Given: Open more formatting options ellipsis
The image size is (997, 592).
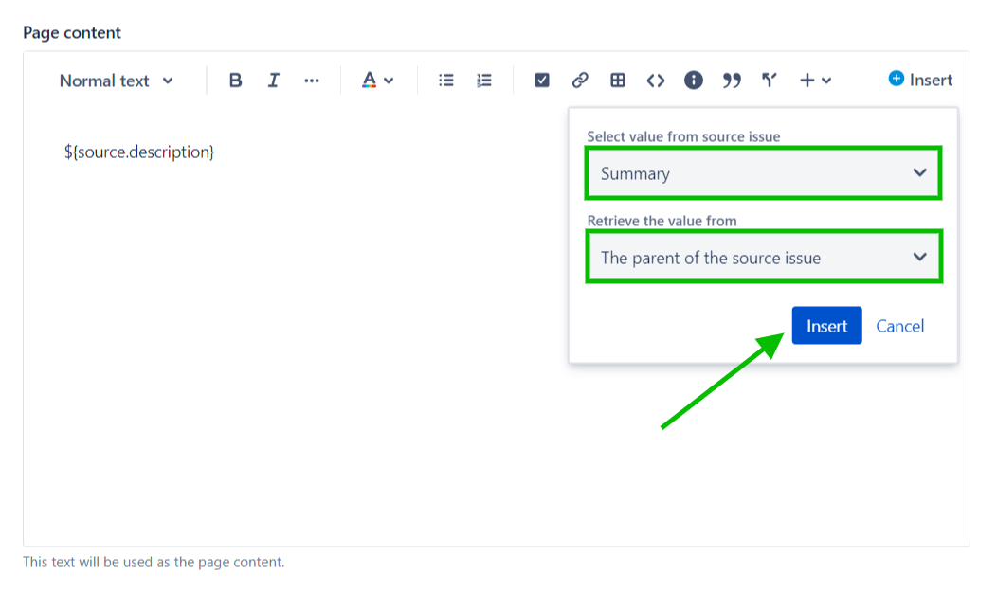Looking at the screenshot, I should pyautogui.click(x=312, y=81).
